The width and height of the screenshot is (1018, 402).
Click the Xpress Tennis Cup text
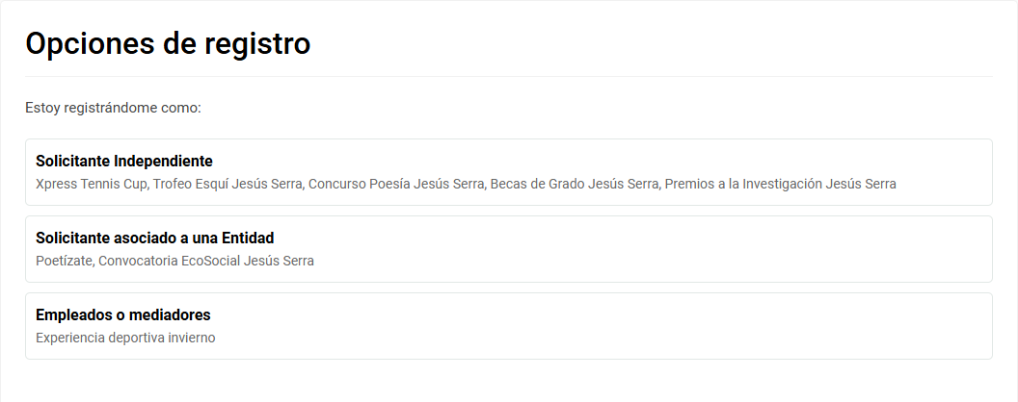coord(92,184)
